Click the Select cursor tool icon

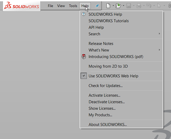coord(159,6)
